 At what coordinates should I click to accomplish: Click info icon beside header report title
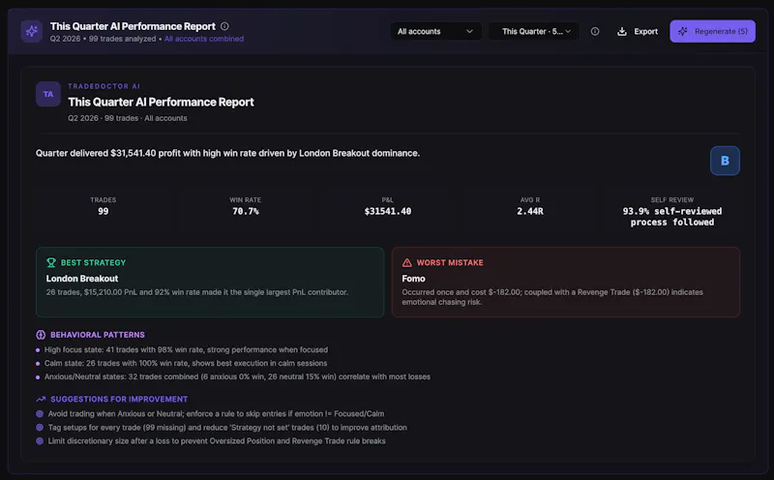(x=224, y=26)
